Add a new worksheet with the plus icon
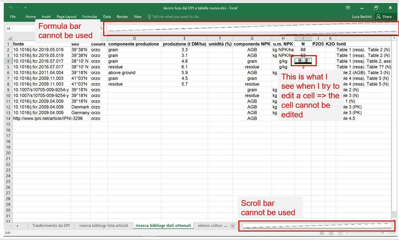 coord(232,225)
